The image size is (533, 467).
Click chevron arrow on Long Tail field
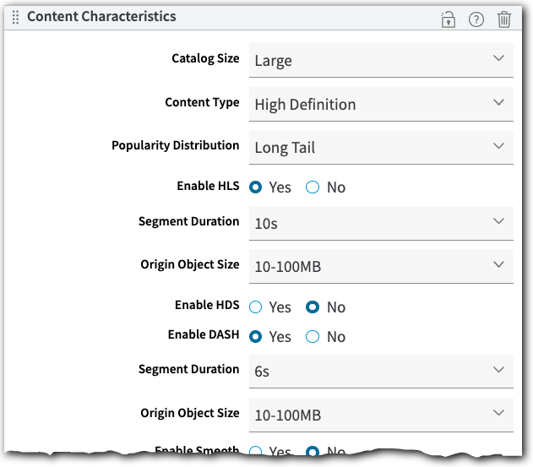pos(498,146)
